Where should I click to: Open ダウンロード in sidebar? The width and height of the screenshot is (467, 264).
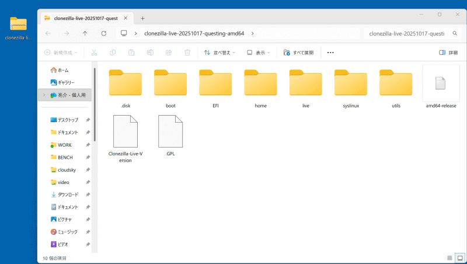[64, 194]
